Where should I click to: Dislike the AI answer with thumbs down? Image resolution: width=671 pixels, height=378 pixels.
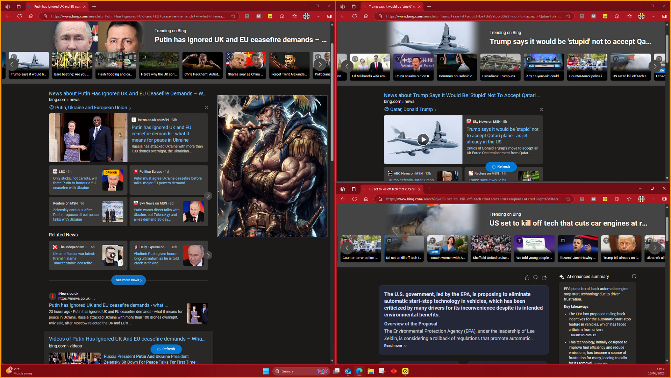(535, 278)
